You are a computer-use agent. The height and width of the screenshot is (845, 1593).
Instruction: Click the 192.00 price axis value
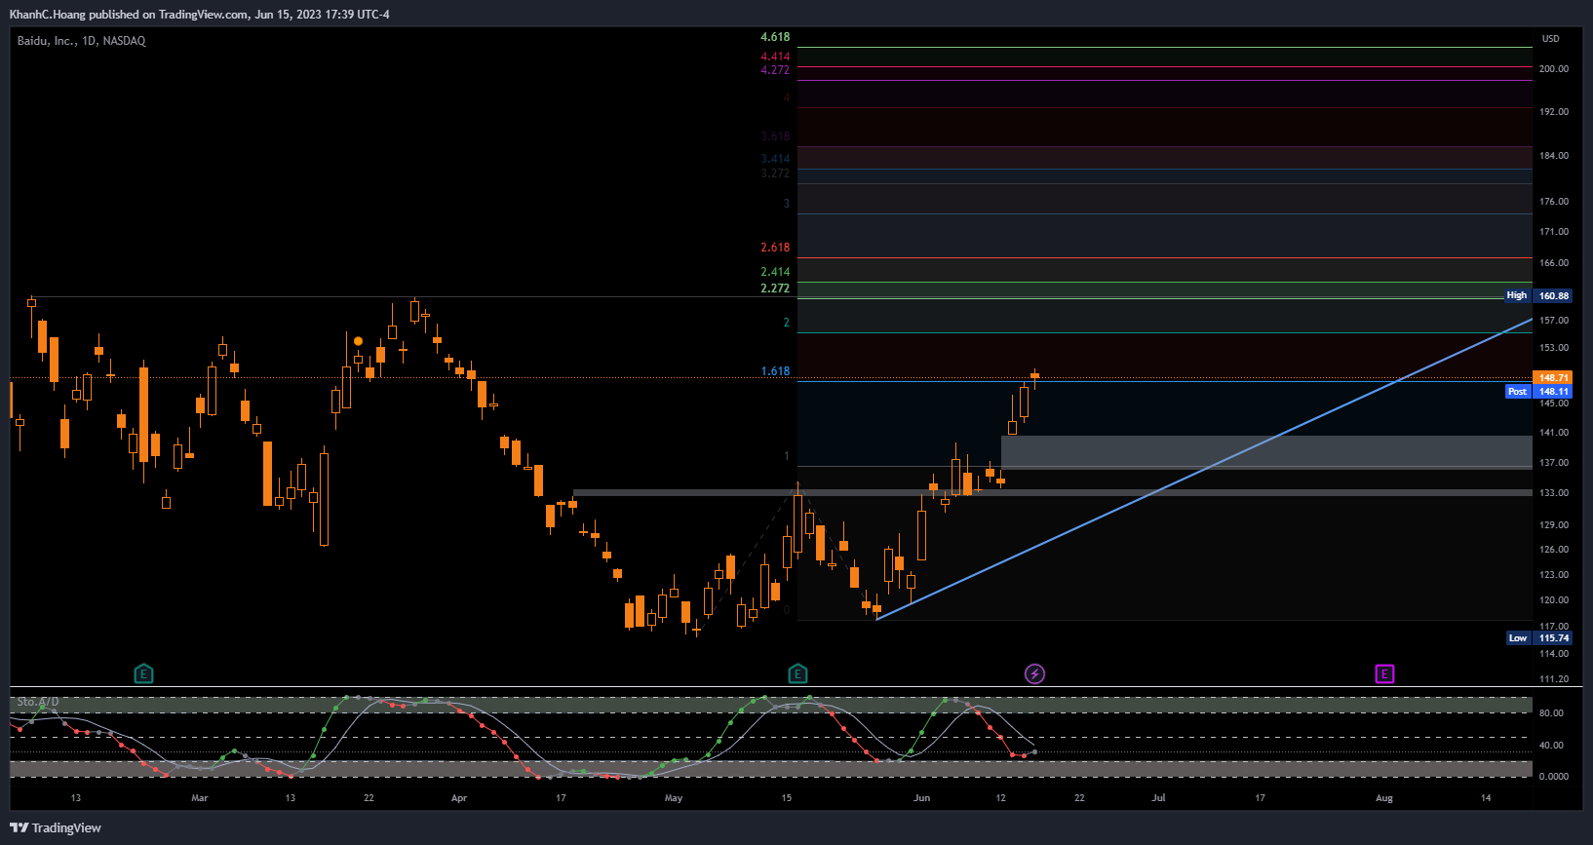tap(1554, 112)
